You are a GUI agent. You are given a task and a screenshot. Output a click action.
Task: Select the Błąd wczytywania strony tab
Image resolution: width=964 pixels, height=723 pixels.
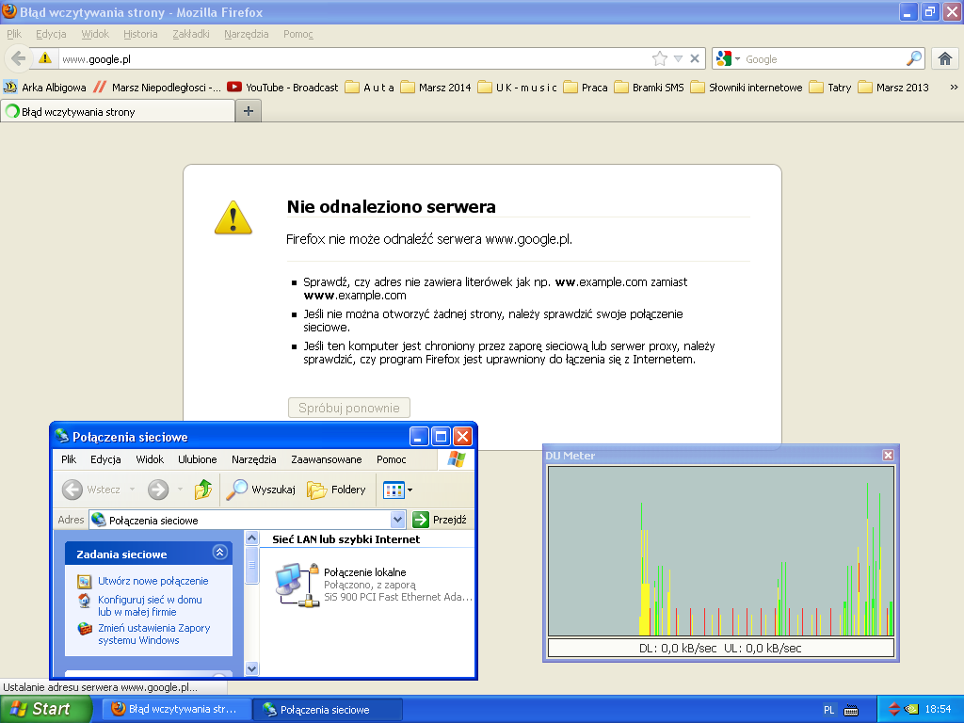(x=118, y=111)
